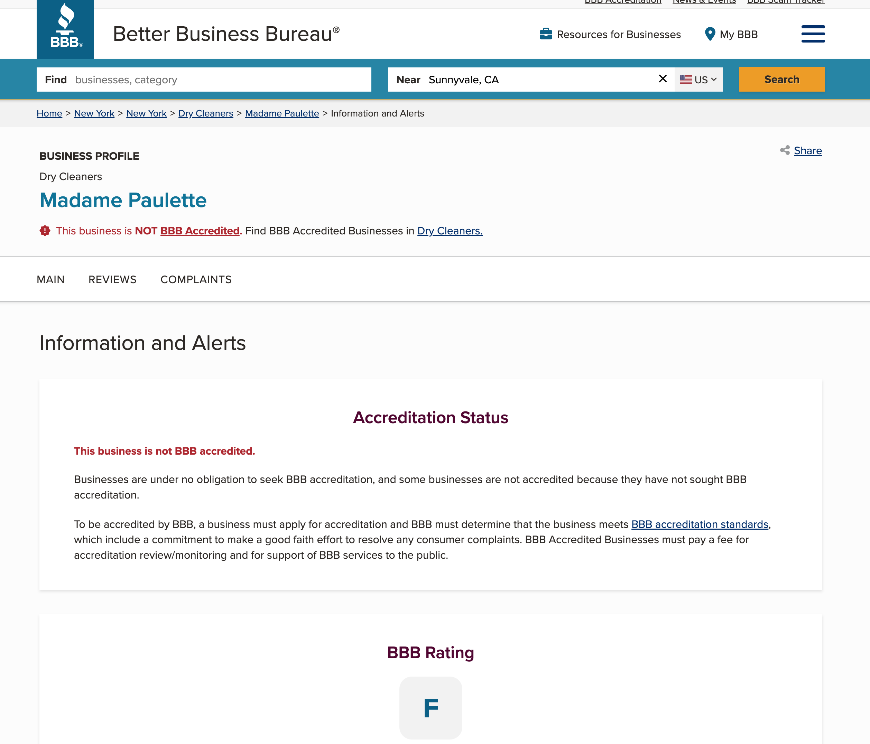This screenshot has width=870, height=744.
Task: Click the briefcase icon beside Resources for Businesses
Action: tap(545, 34)
